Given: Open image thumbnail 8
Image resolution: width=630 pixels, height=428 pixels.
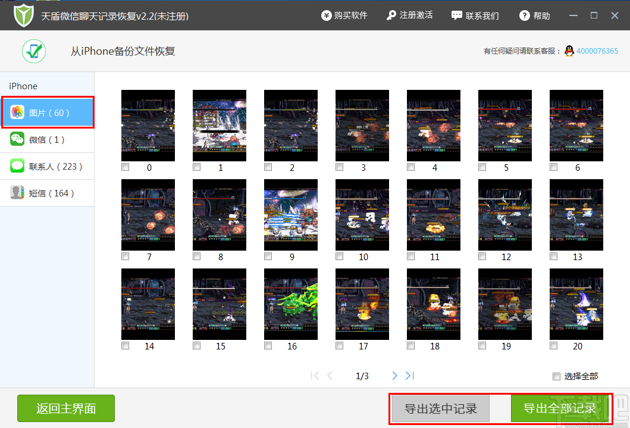Looking at the screenshot, I should [x=220, y=215].
